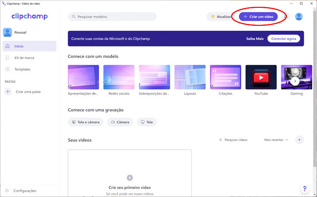Open the YouTube template thumbnail
317x197 pixels.
[261, 78]
